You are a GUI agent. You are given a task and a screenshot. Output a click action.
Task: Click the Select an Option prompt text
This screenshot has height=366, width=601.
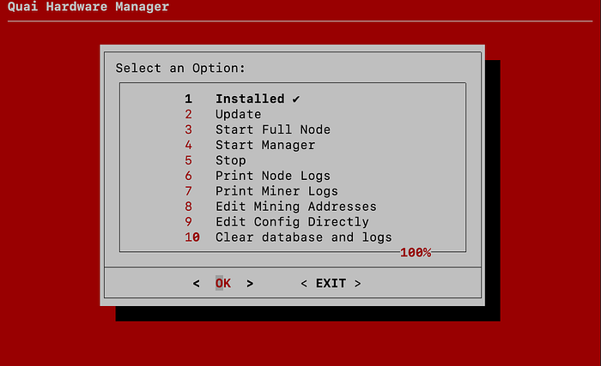click(180, 69)
